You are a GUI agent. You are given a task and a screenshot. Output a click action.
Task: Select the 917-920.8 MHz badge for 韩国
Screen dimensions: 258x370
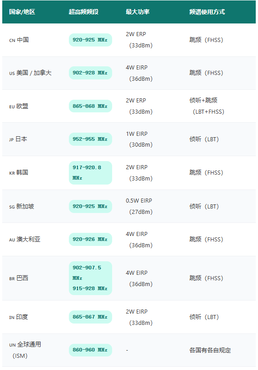91,173
